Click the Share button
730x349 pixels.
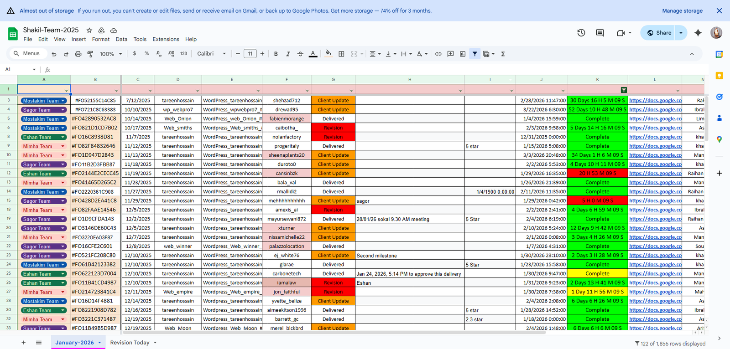click(x=658, y=33)
